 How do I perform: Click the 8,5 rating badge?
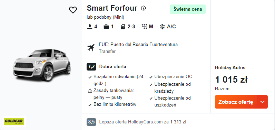click(91, 122)
